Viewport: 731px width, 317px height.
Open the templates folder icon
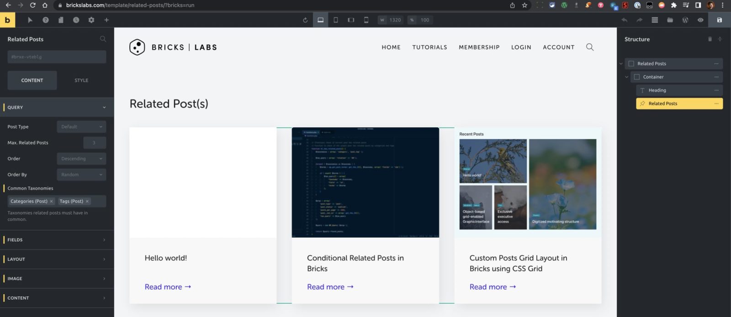[x=670, y=20]
